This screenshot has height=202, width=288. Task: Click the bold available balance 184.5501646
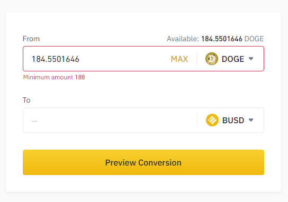coord(222,39)
